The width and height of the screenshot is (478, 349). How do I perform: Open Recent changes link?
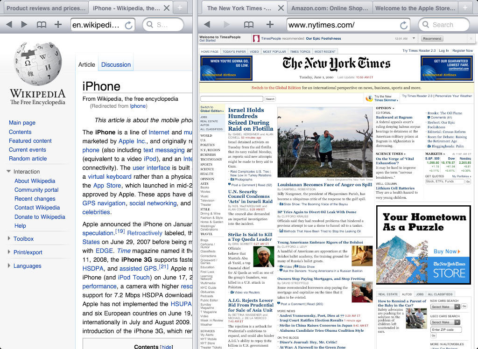35,199
